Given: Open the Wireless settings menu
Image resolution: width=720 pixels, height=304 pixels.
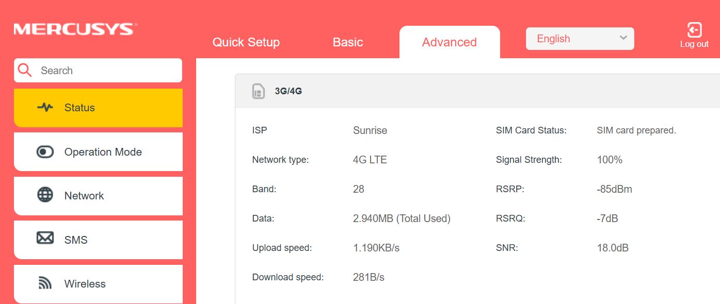Looking at the screenshot, I should (x=98, y=284).
